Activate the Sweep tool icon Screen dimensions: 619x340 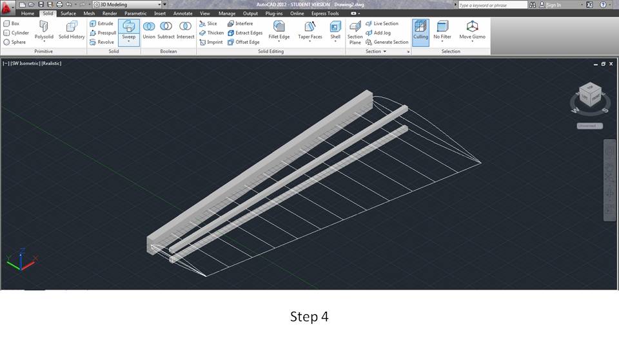[129, 26]
